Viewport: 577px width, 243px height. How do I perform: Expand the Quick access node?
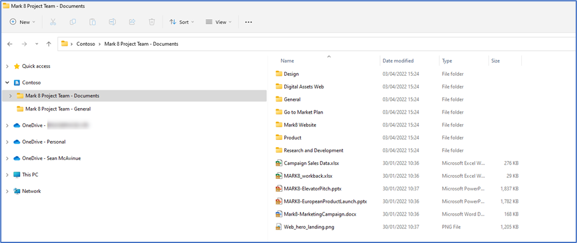(7, 67)
